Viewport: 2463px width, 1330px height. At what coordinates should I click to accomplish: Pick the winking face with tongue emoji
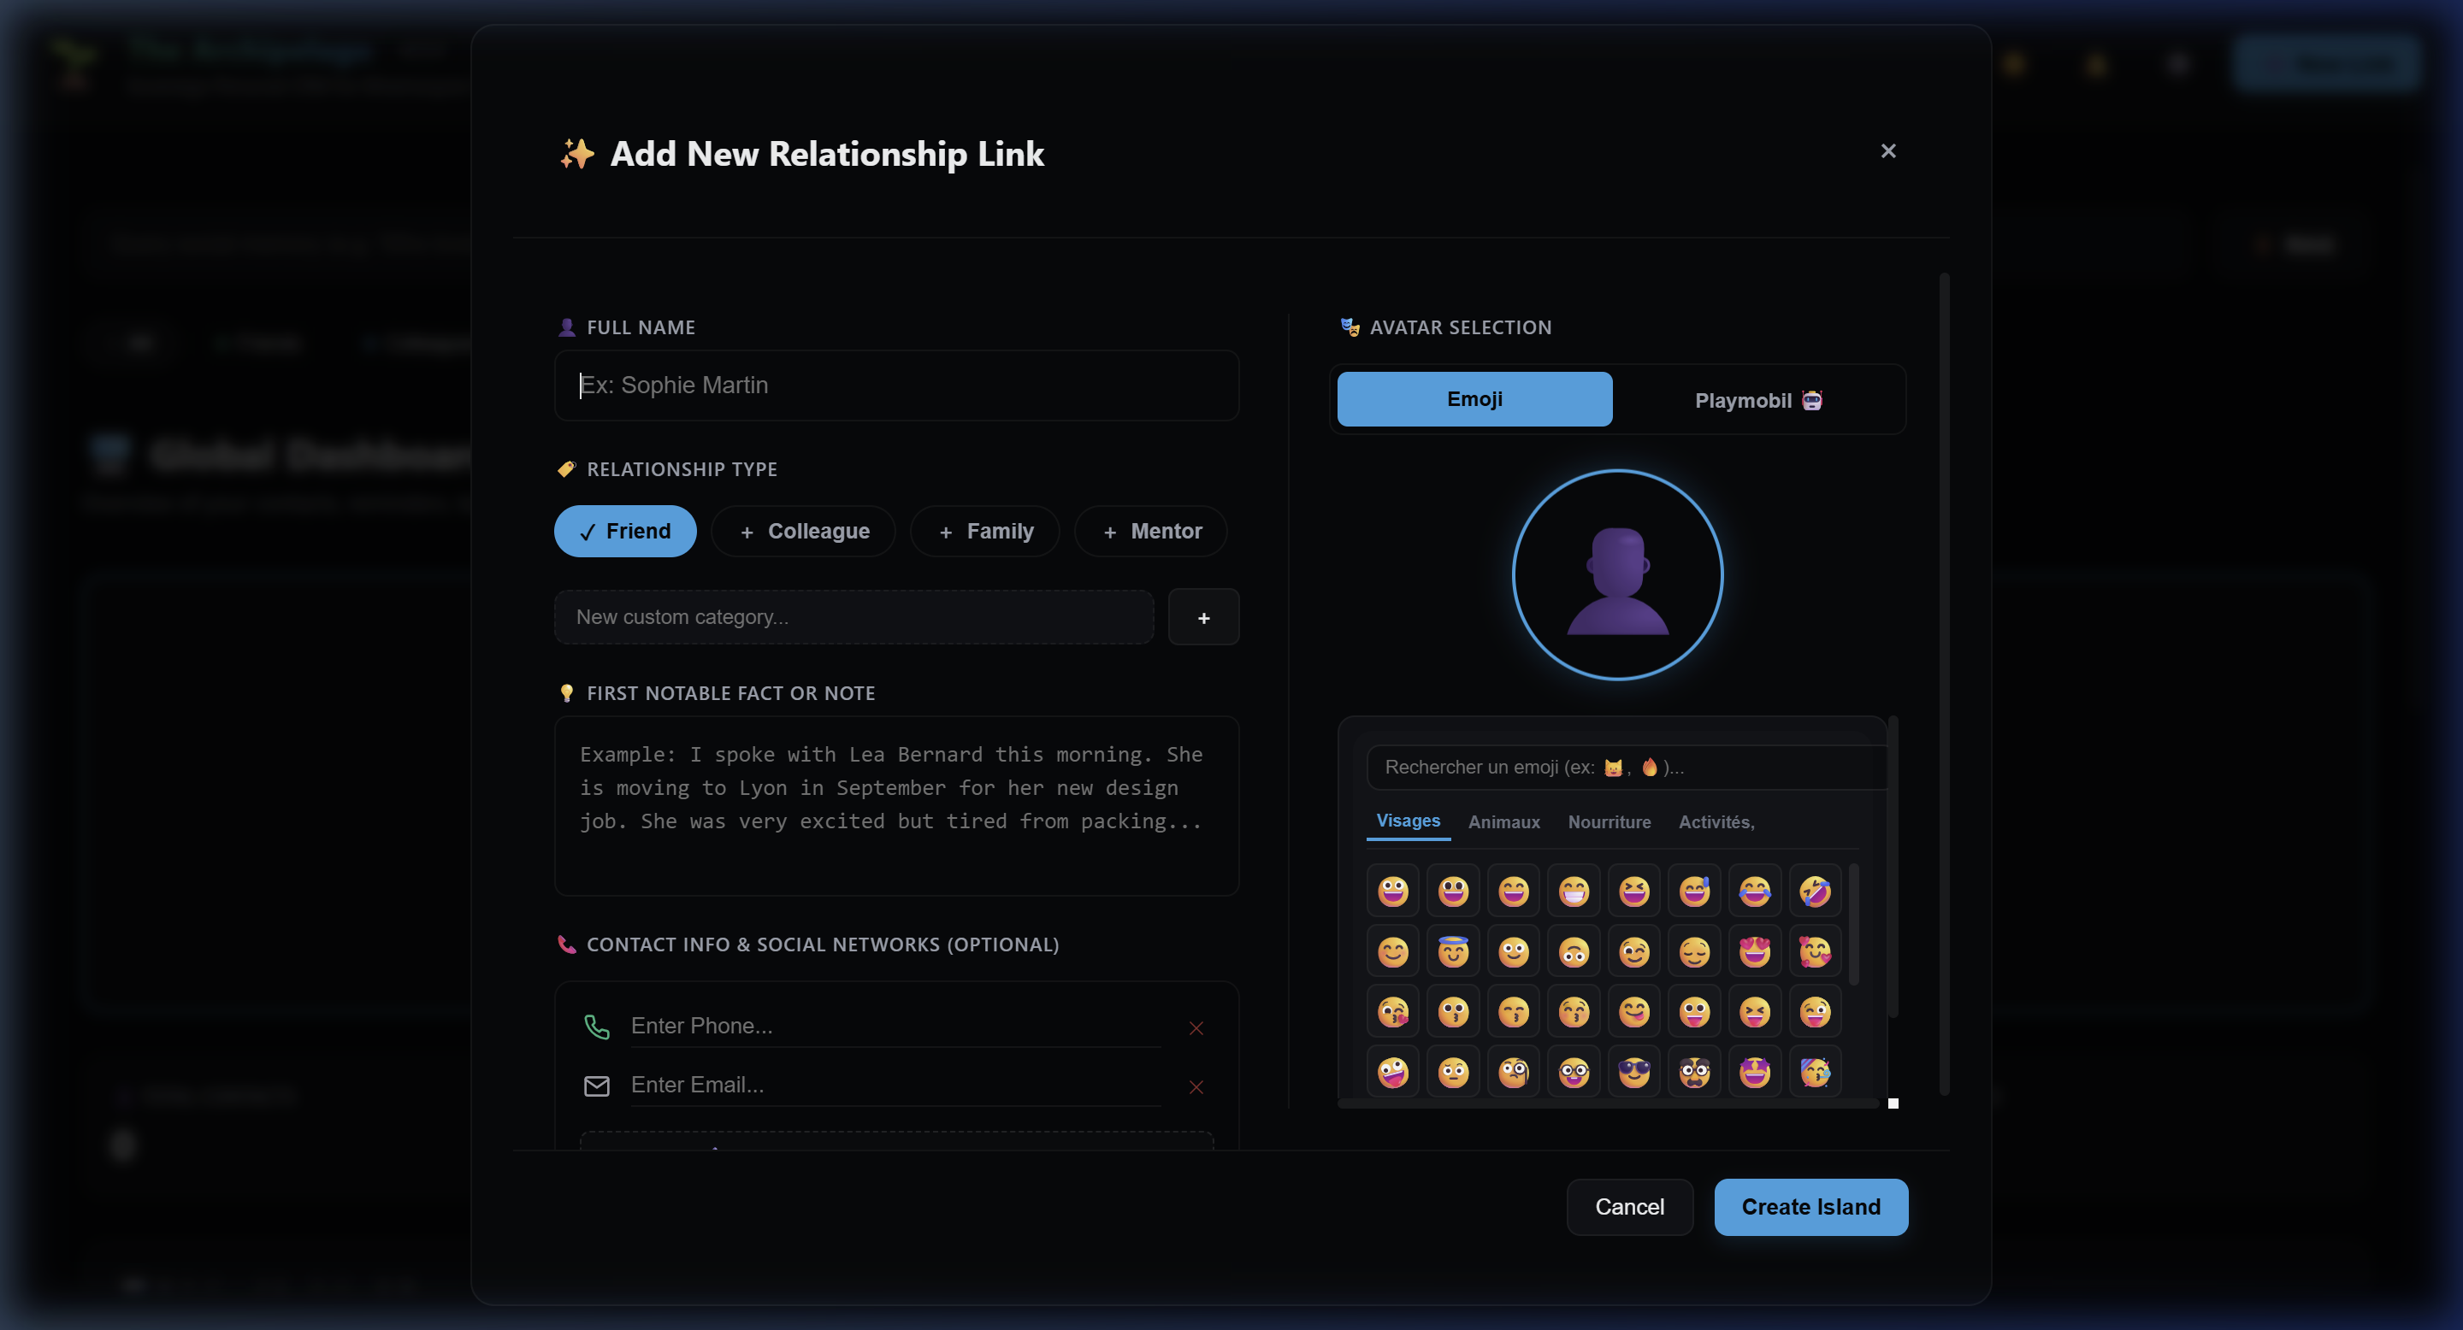point(1815,1012)
